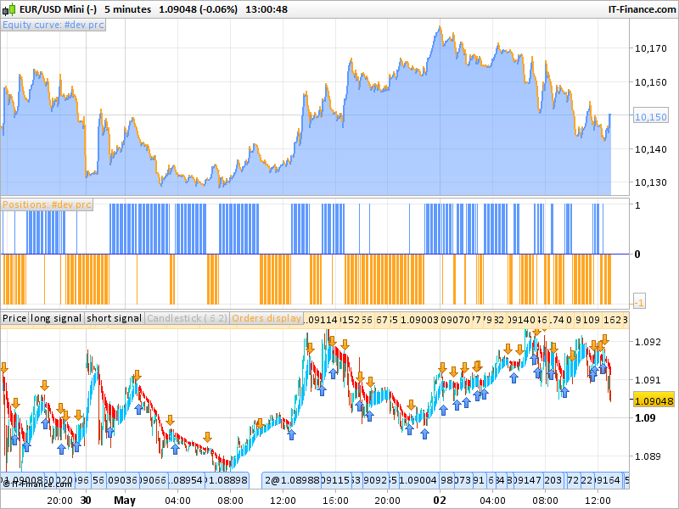Click the 10,160 value on the equity axis
This screenshot has width=679, height=509.
(651, 82)
